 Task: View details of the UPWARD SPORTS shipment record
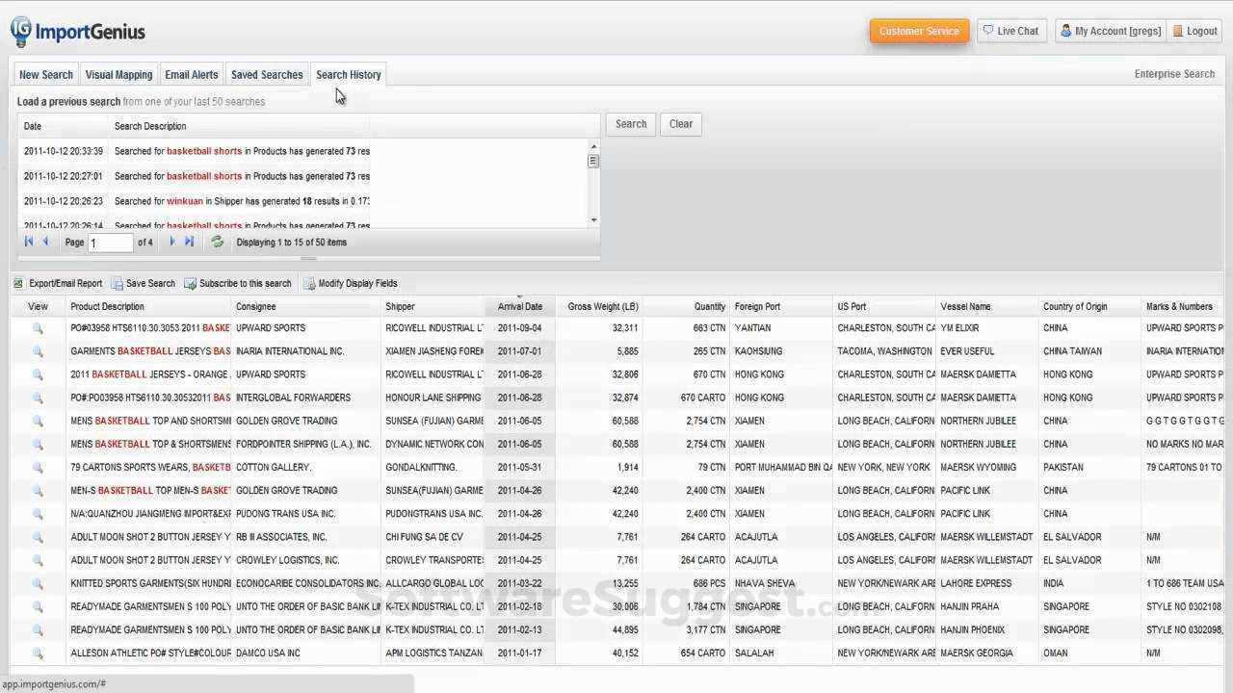[38, 328]
